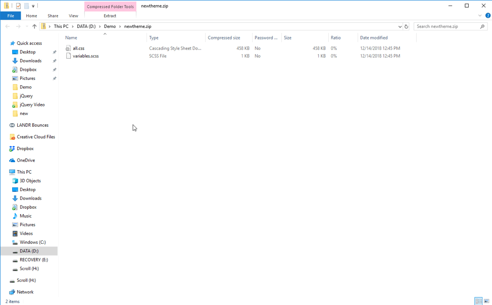Click the Windows (C:) drive icon

point(15,242)
